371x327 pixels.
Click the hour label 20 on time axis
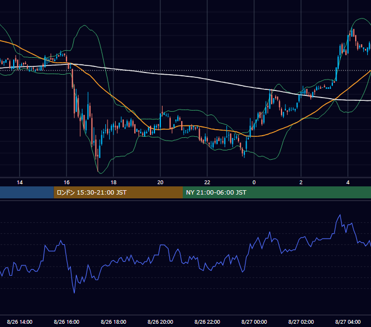160,183
